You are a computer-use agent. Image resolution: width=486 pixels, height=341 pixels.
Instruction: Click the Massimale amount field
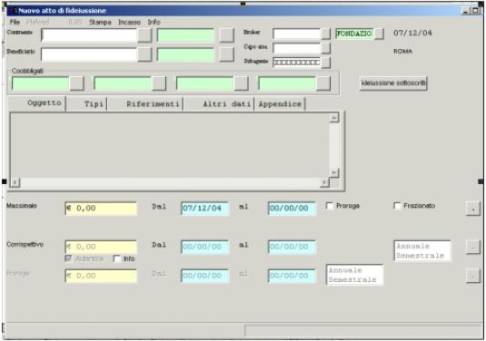point(101,209)
